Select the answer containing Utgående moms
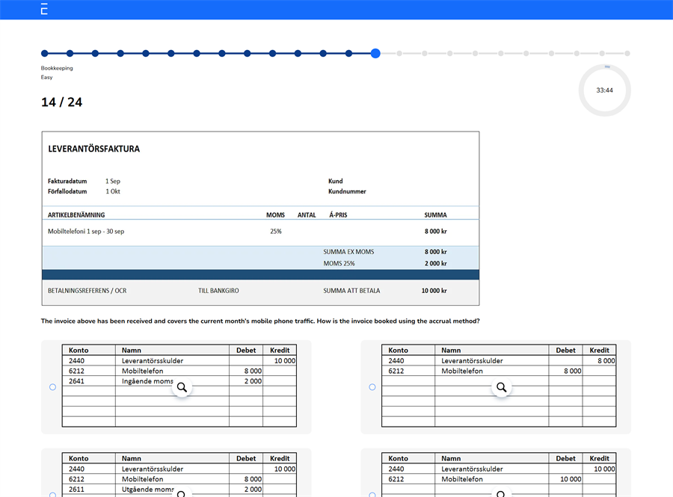 pyautogui.click(x=52, y=495)
